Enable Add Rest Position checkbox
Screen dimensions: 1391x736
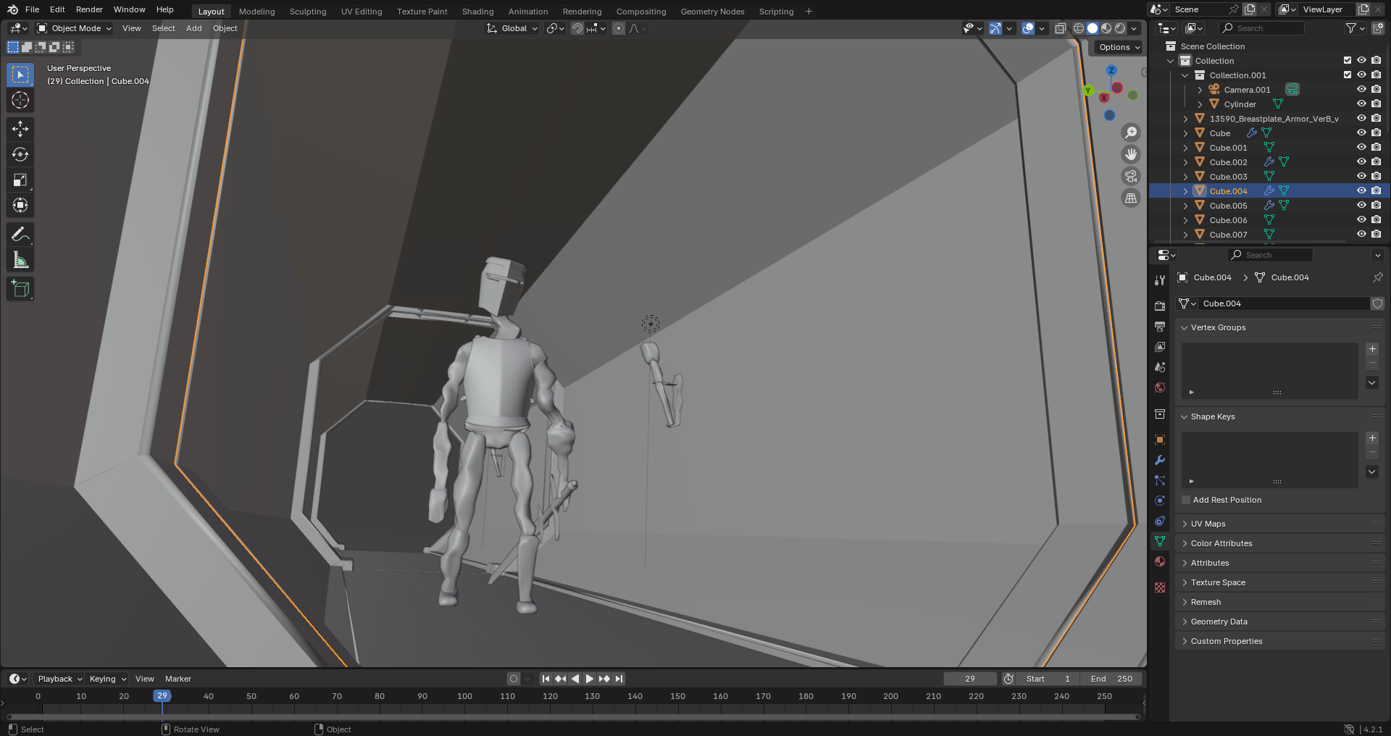coord(1186,500)
